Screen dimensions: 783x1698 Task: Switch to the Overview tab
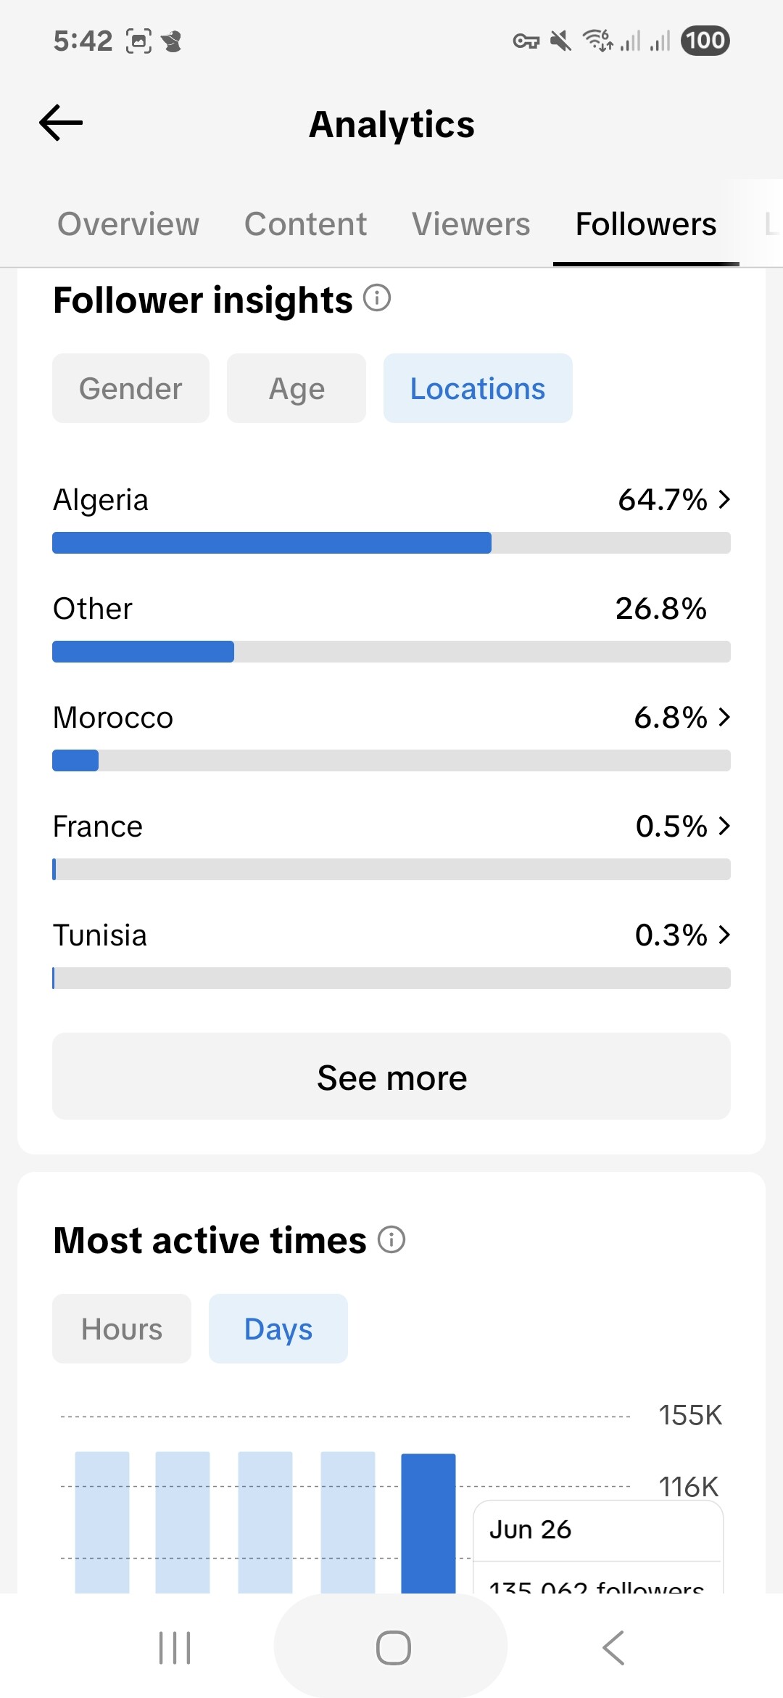[x=128, y=224]
